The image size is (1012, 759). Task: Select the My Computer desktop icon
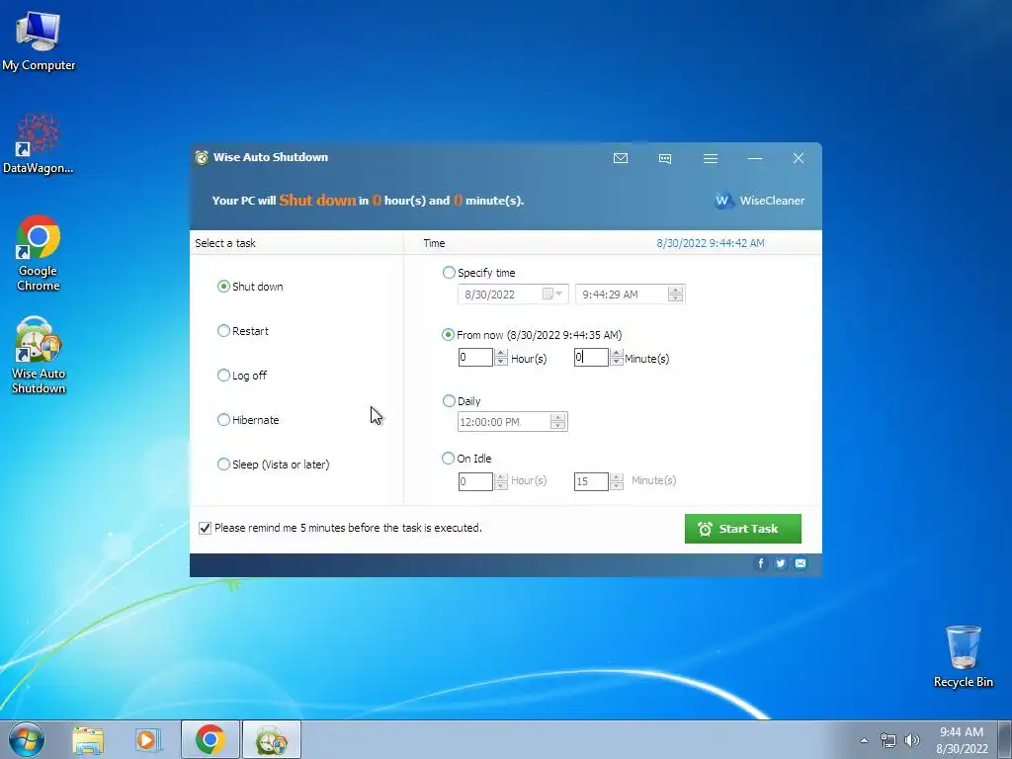coord(39,41)
